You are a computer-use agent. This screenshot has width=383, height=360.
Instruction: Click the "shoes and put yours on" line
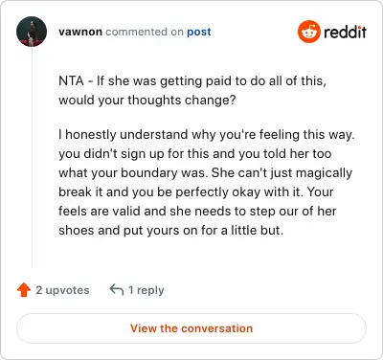pyautogui.click(x=171, y=231)
